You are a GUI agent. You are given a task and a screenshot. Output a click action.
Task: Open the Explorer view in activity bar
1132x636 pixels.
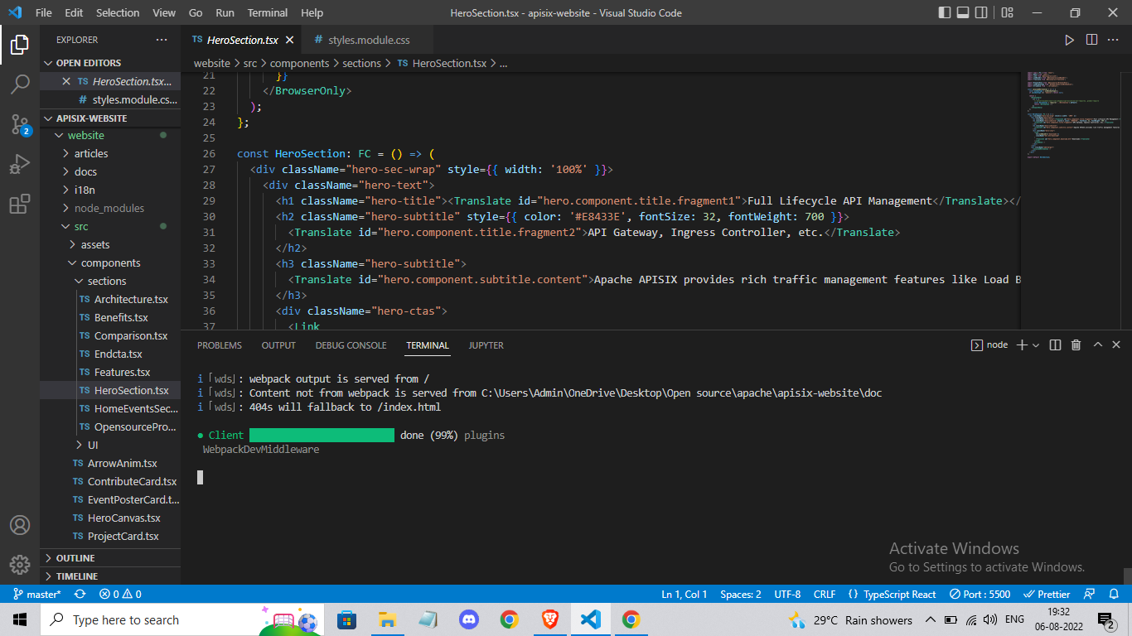coord(20,45)
